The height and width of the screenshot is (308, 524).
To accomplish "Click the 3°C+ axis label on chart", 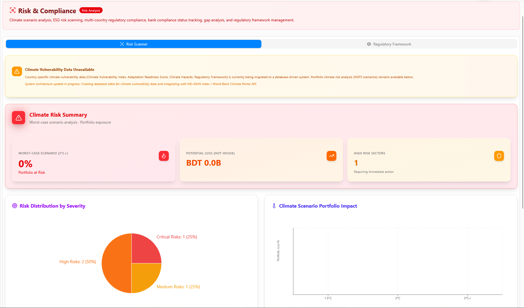I will coord(467,298).
